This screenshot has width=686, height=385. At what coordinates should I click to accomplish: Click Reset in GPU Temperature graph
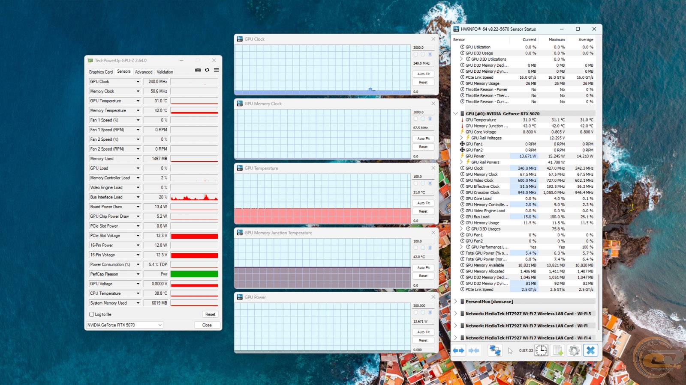424,211
